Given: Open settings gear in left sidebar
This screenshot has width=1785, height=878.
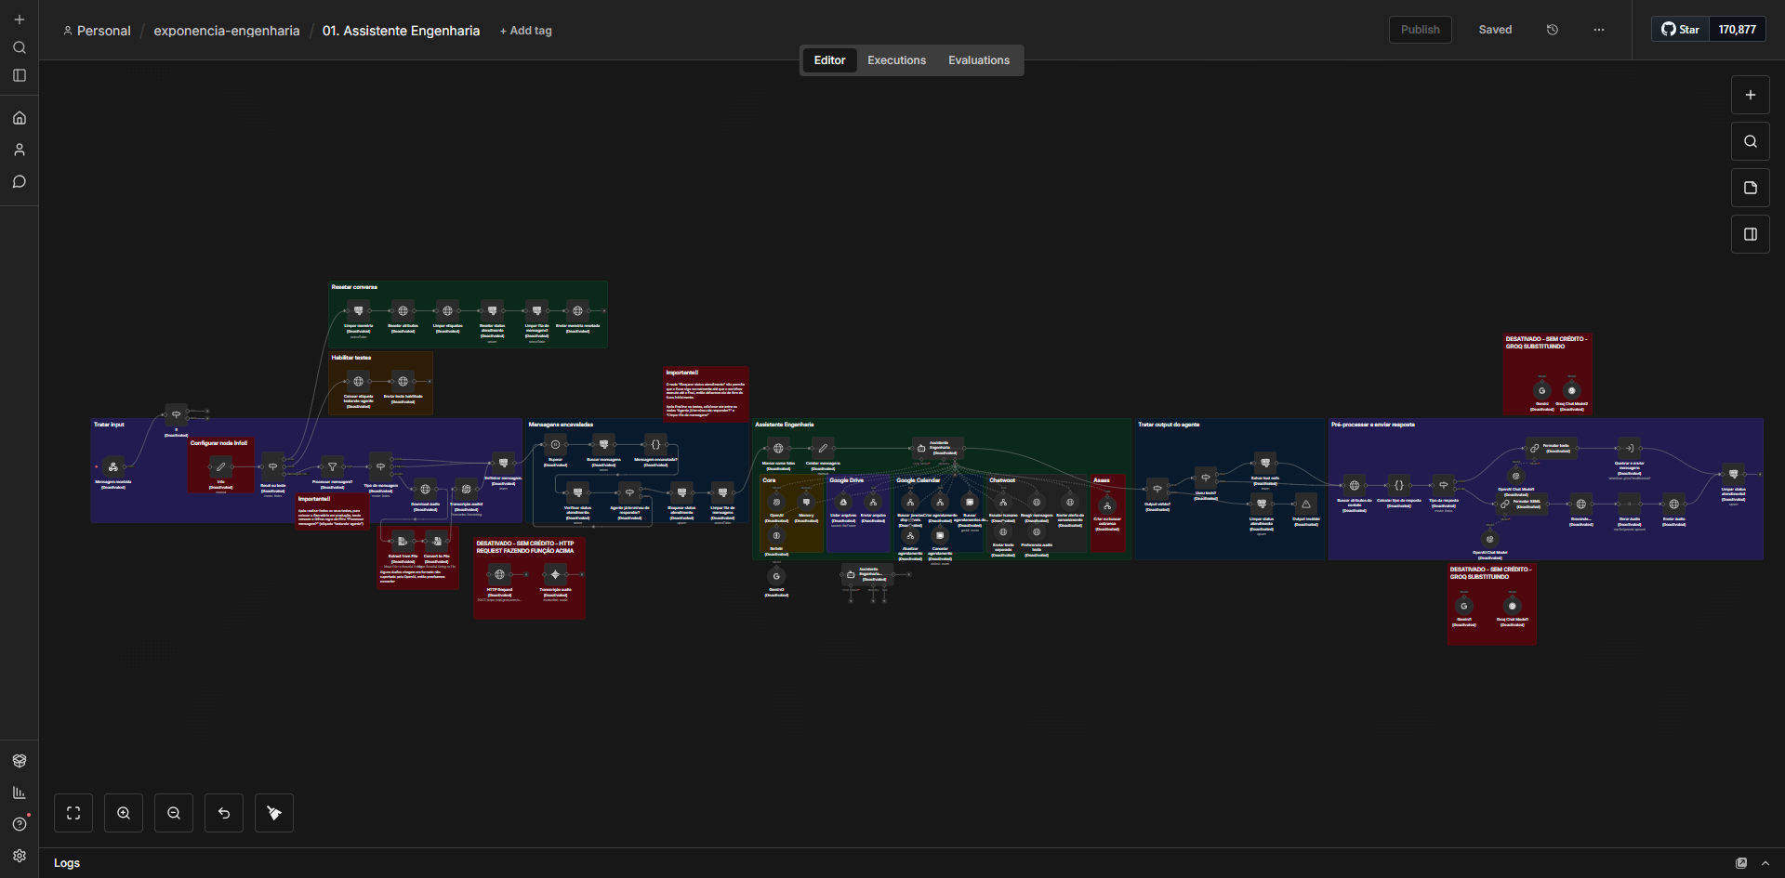Looking at the screenshot, I should [x=20, y=856].
